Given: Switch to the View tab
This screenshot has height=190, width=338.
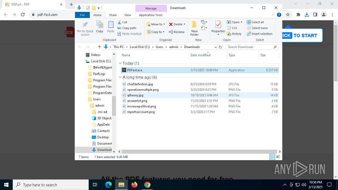Looking at the screenshot, I should click(x=128, y=15).
